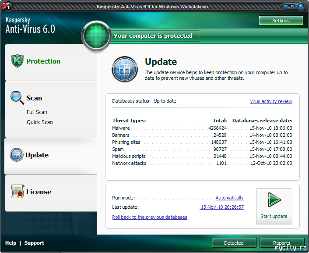Viewport: 309px width, 253px height.
Task: Open the Reports button
Action: coord(282,243)
